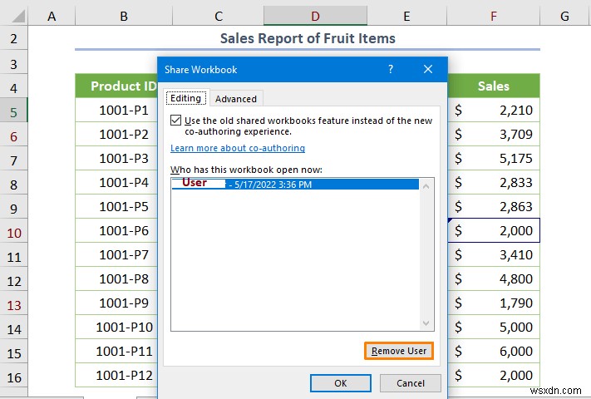
Task: Select the sales cell showing 3,709
Action: pyautogui.click(x=494, y=134)
